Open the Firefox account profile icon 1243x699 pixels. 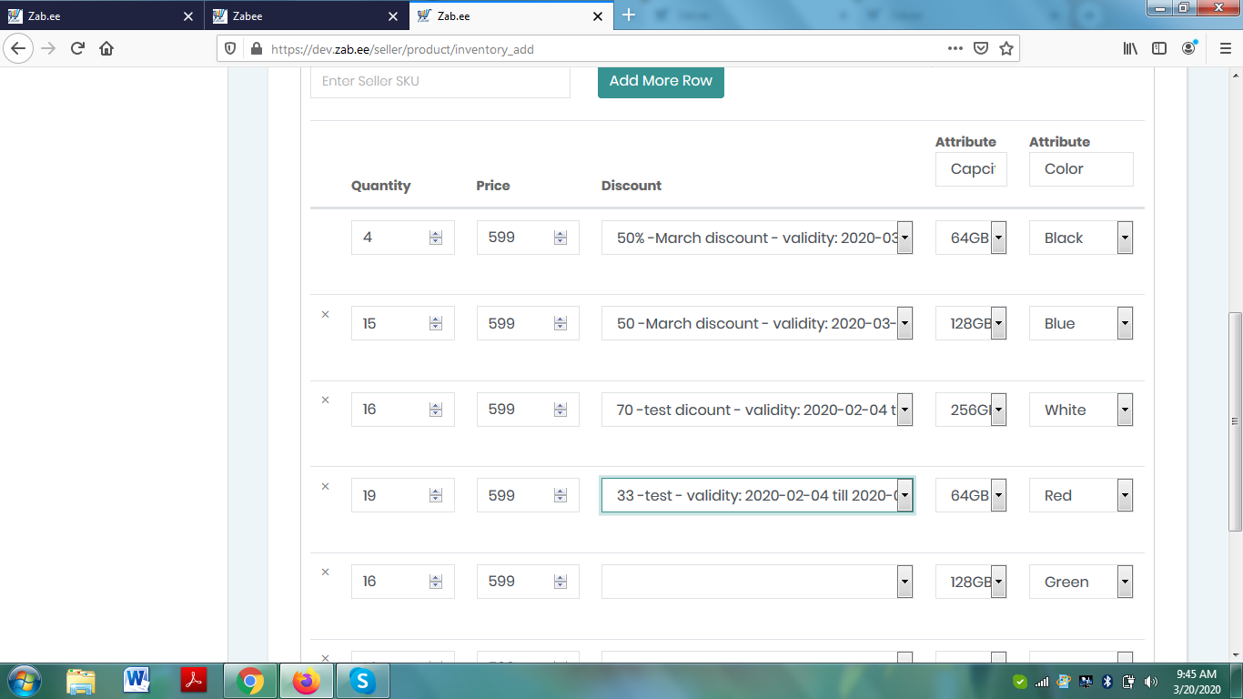[1189, 48]
